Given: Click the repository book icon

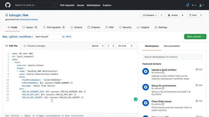Looking at the screenshot, I should pos(7,15).
